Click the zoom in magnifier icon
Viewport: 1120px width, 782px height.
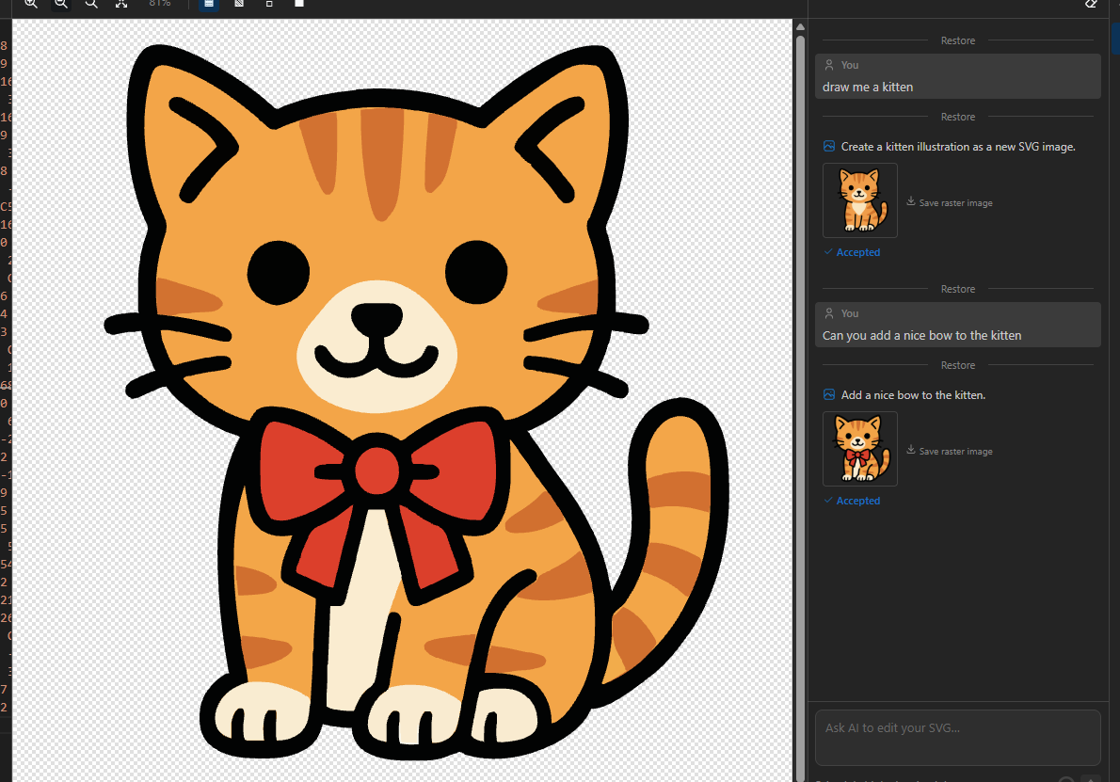point(31,3)
